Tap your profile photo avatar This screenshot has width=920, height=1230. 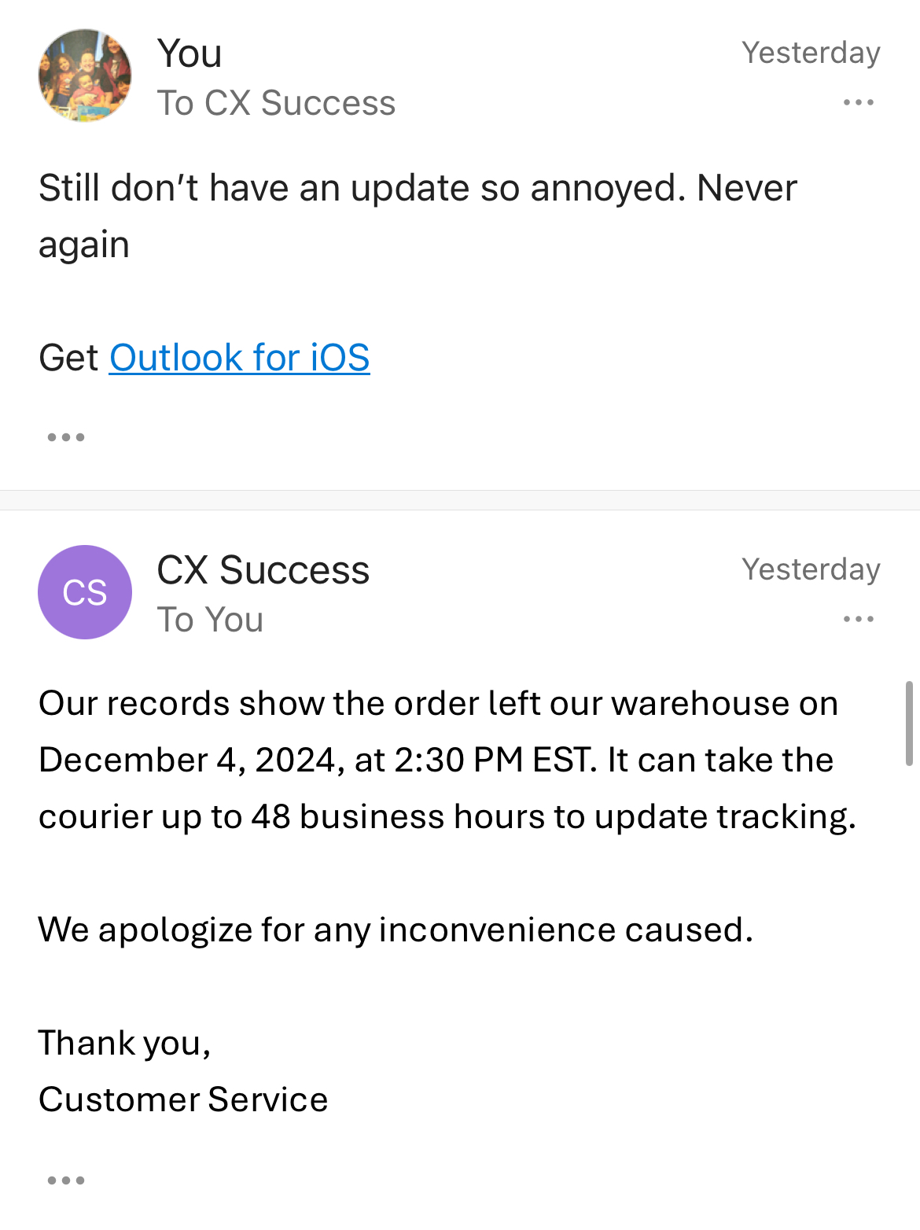point(85,75)
